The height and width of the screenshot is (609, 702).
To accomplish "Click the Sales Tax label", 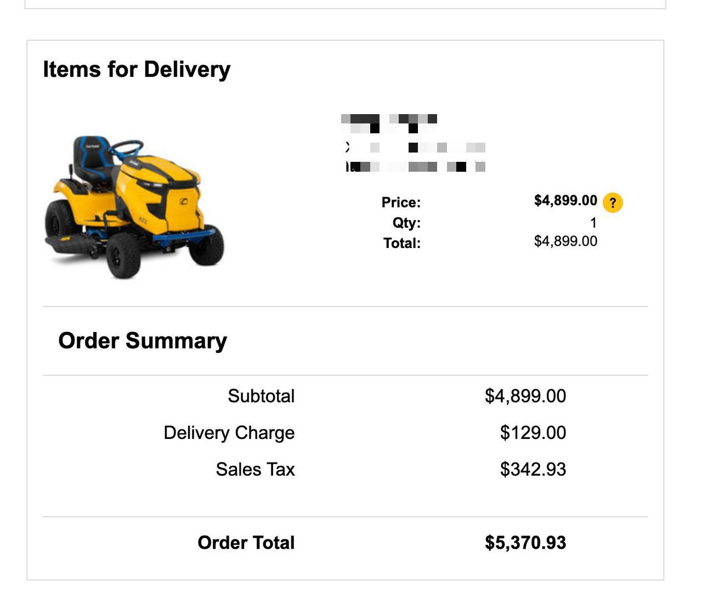I will 255,470.
